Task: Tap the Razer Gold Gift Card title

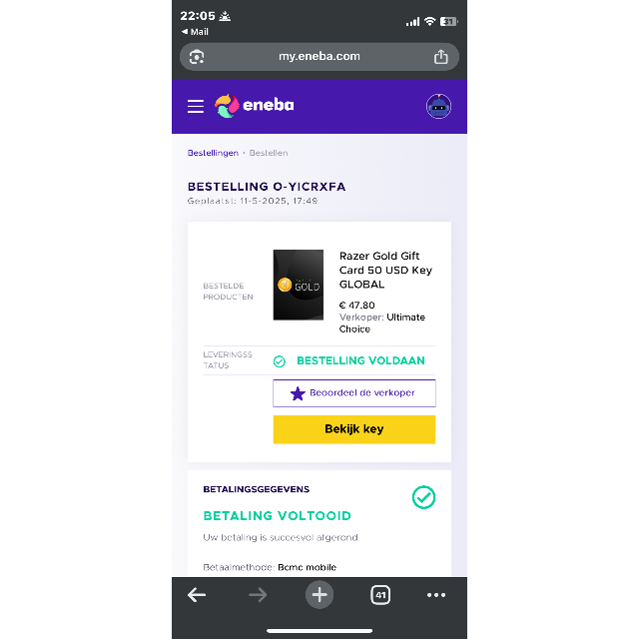Action: 385,270
